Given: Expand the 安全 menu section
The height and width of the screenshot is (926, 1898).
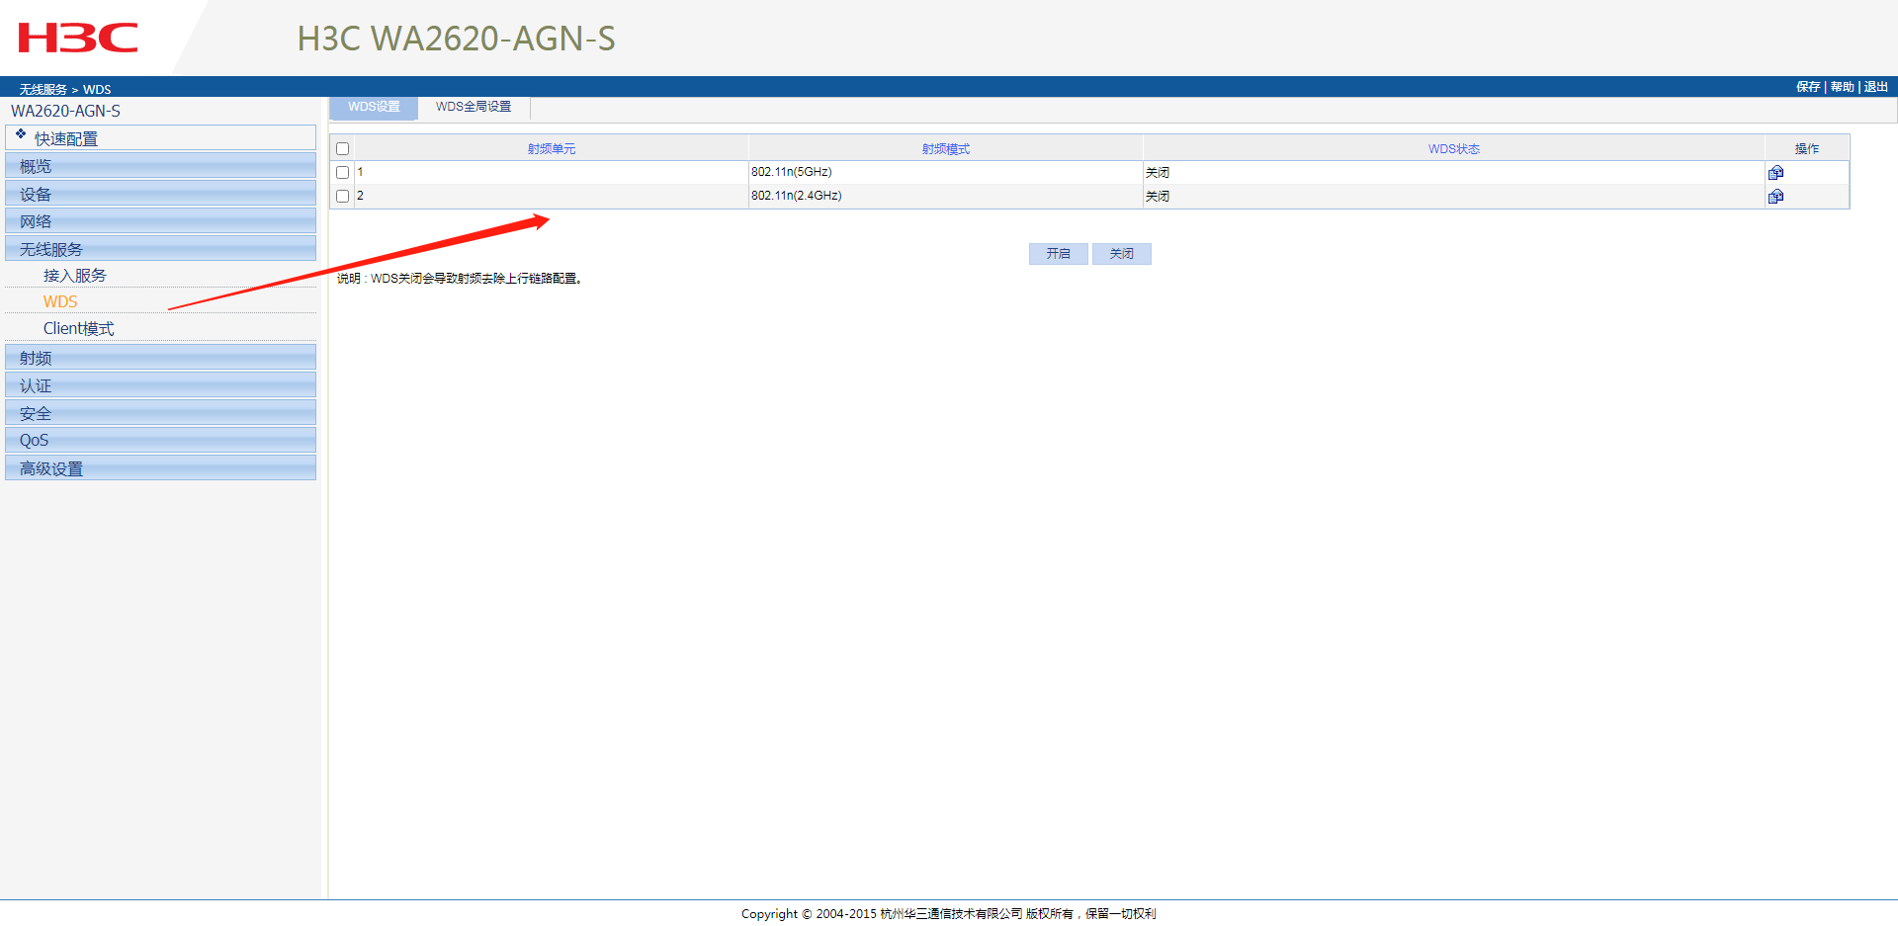Looking at the screenshot, I should tap(160, 413).
